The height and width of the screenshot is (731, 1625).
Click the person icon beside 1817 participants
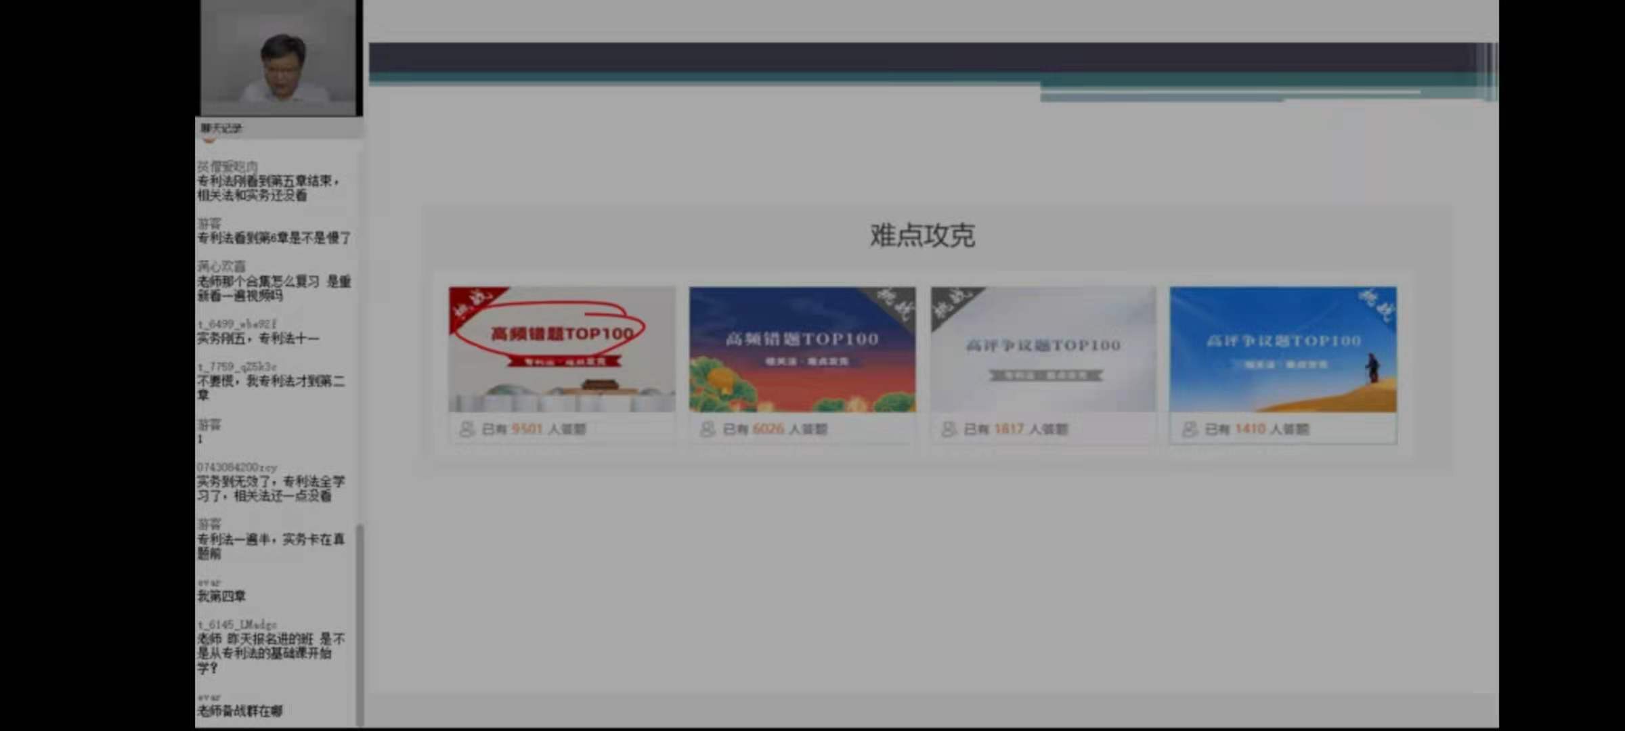click(948, 429)
